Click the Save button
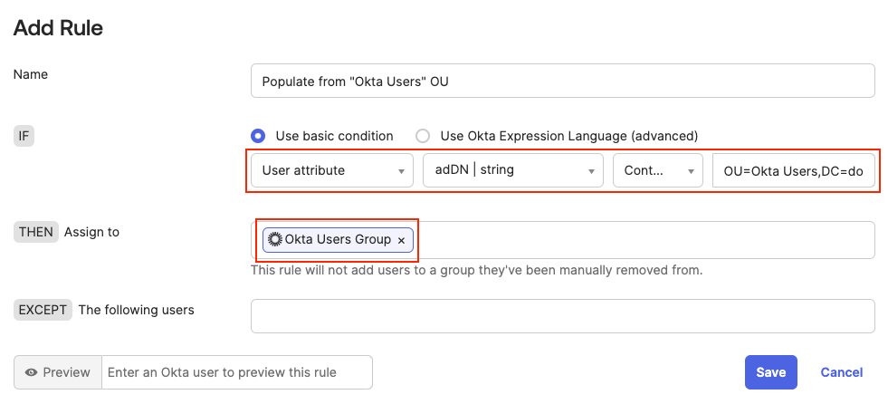The image size is (888, 404). pos(770,372)
